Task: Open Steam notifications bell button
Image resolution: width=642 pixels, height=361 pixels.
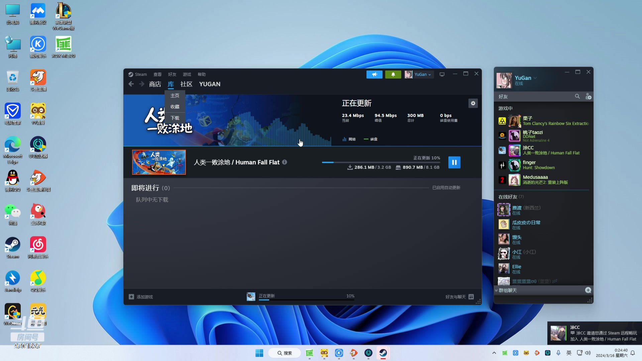Action: click(393, 74)
